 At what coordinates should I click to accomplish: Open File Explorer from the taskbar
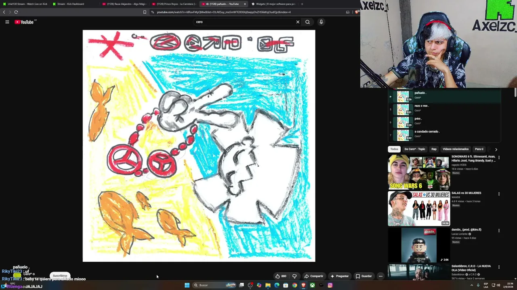[268, 285]
